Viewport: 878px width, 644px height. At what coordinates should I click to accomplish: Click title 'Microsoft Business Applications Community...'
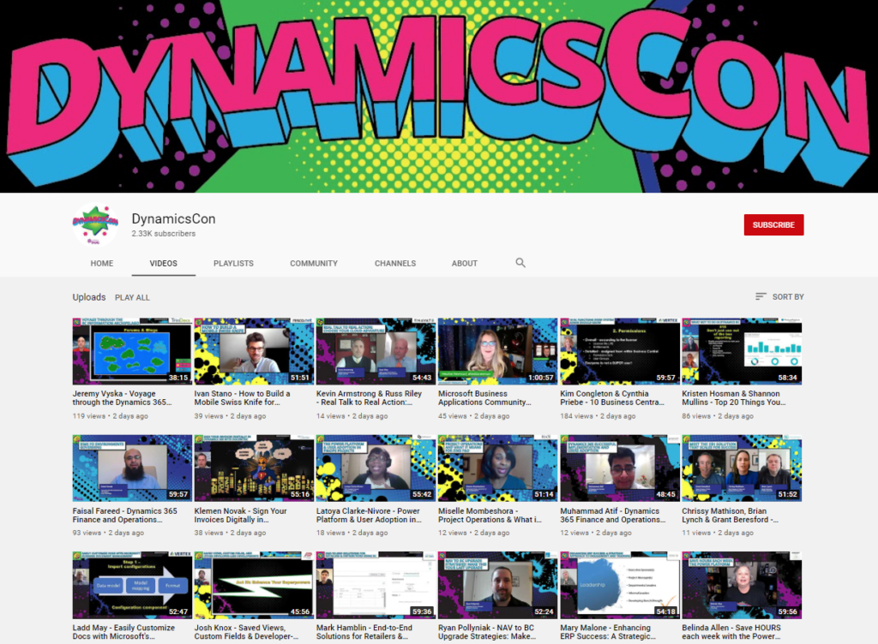pos(485,398)
